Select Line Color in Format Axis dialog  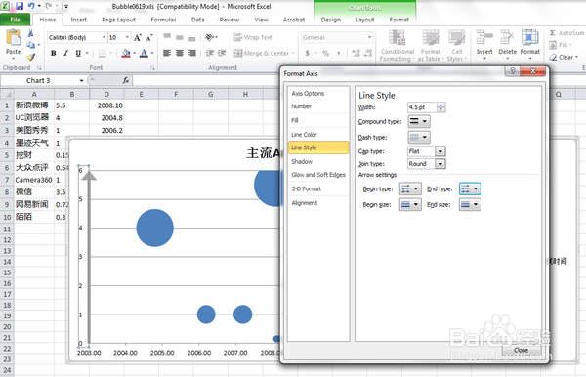[x=304, y=134]
